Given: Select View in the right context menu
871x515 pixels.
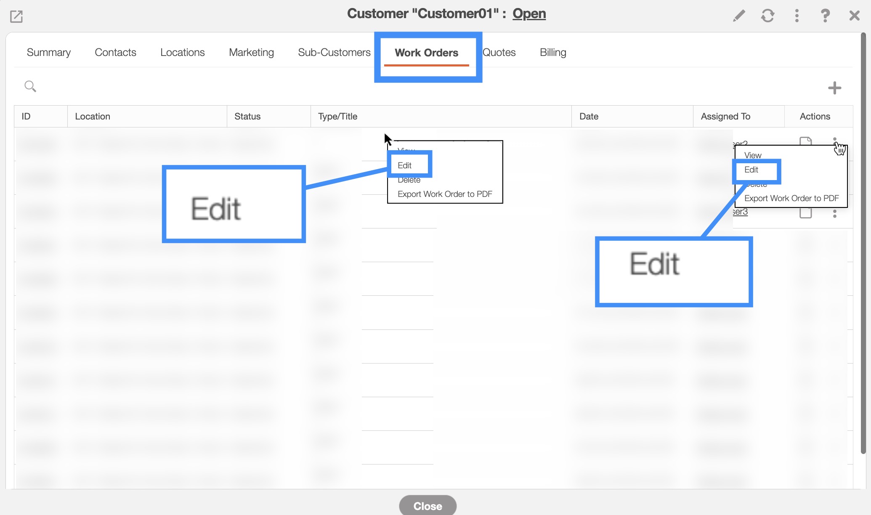Looking at the screenshot, I should (x=753, y=155).
